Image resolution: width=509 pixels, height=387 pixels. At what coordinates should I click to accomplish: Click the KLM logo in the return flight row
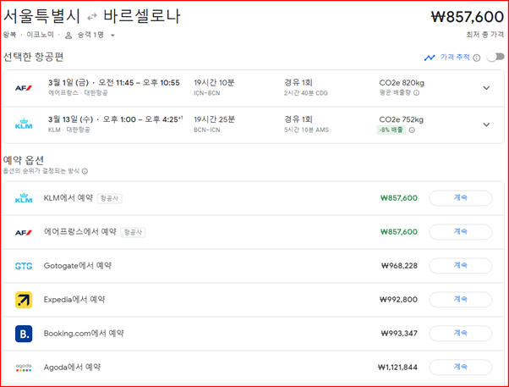click(24, 124)
